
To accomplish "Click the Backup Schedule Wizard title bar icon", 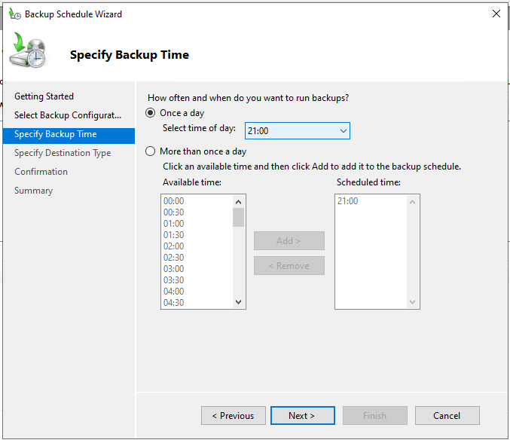I will pyautogui.click(x=14, y=14).
